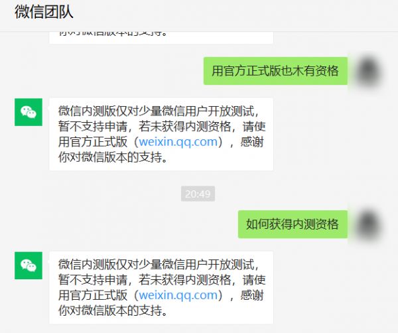Click WeChat Team avatar beside the bottom reply
The width and height of the screenshot is (398, 333).
click(28, 265)
